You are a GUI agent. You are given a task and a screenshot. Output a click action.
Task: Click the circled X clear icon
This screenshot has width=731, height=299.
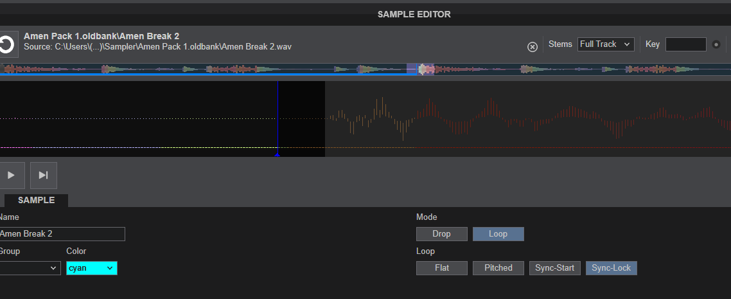point(533,47)
